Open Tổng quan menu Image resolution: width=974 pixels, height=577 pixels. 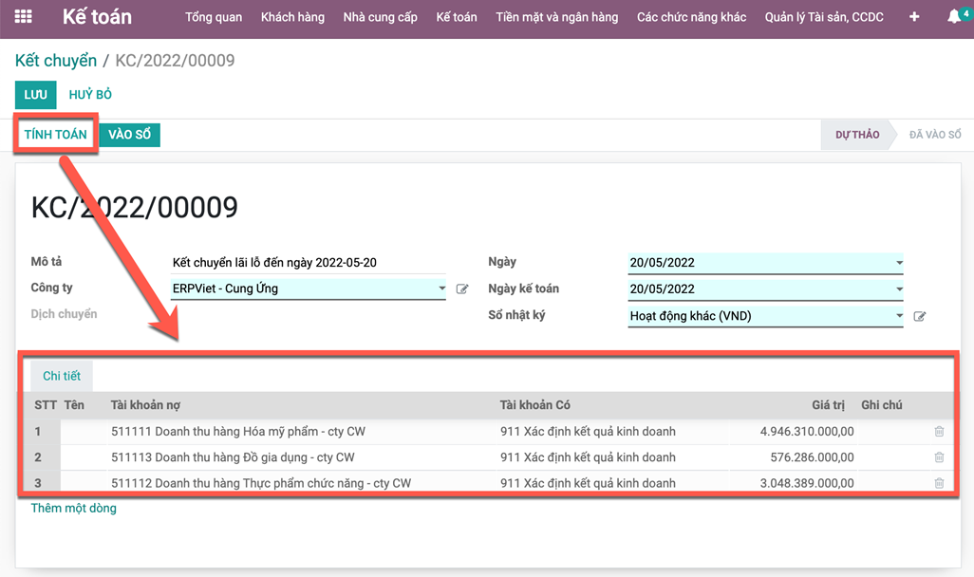[214, 17]
